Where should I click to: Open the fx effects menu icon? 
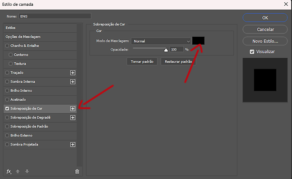coord(9,171)
